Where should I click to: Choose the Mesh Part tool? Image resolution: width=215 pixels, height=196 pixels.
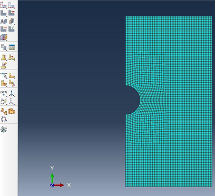click(4, 13)
